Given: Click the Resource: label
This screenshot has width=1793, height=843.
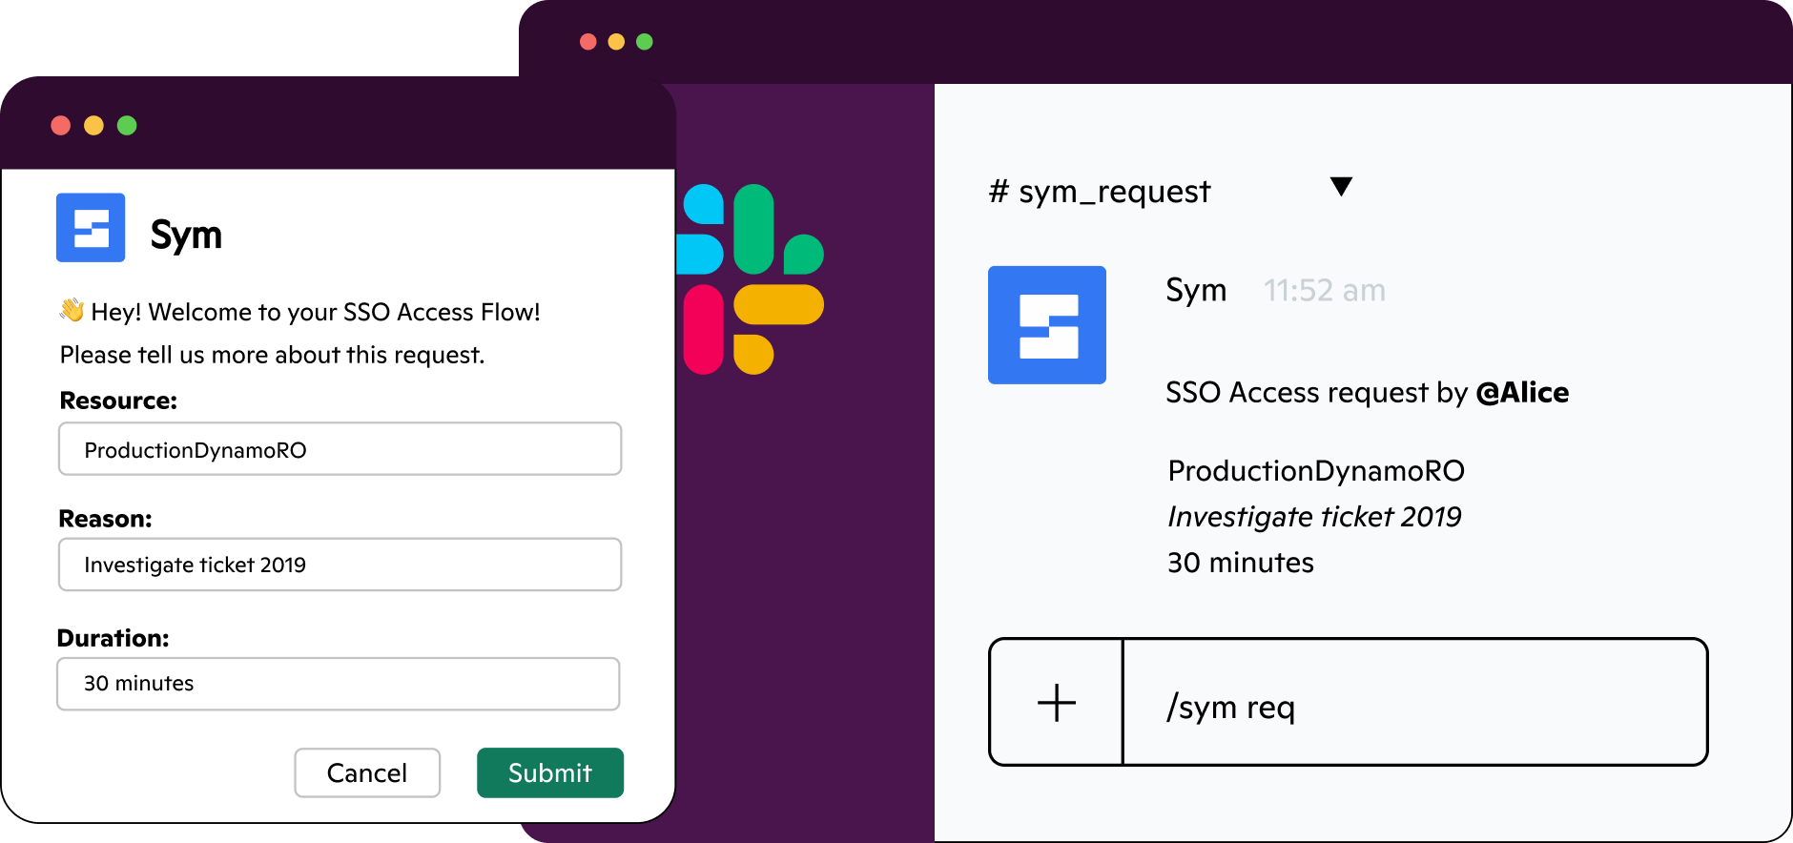Looking at the screenshot, I should [x=118, y=401].
